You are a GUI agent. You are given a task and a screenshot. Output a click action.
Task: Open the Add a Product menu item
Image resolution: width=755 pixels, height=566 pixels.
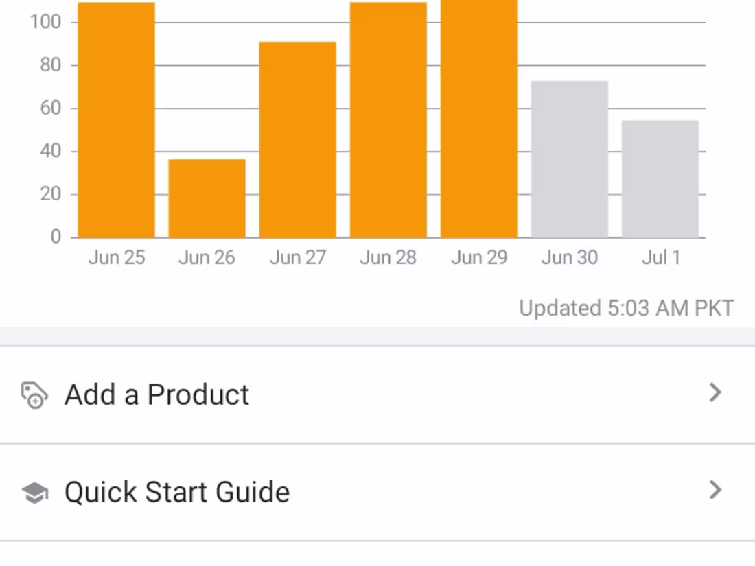pos(377,394)
